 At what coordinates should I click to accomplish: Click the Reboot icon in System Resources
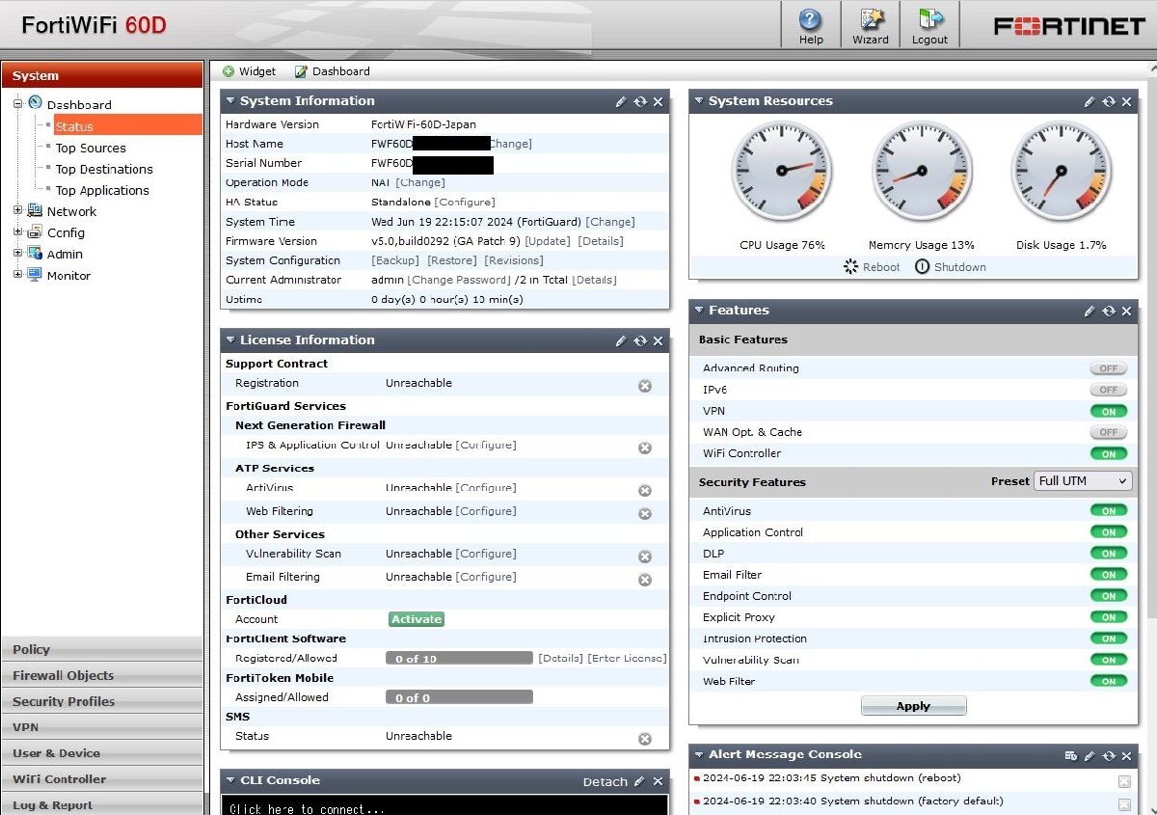(x=850, y=267)
